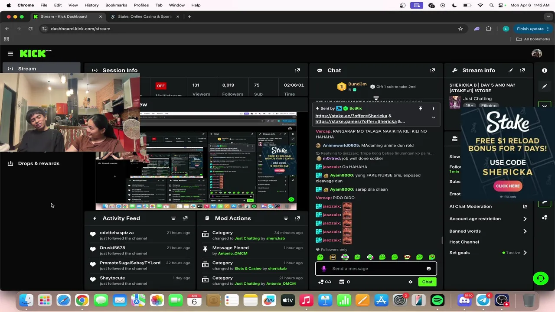555x312 pixels.
Task: Pop out the Session Info panel
Action: [297, 70]
